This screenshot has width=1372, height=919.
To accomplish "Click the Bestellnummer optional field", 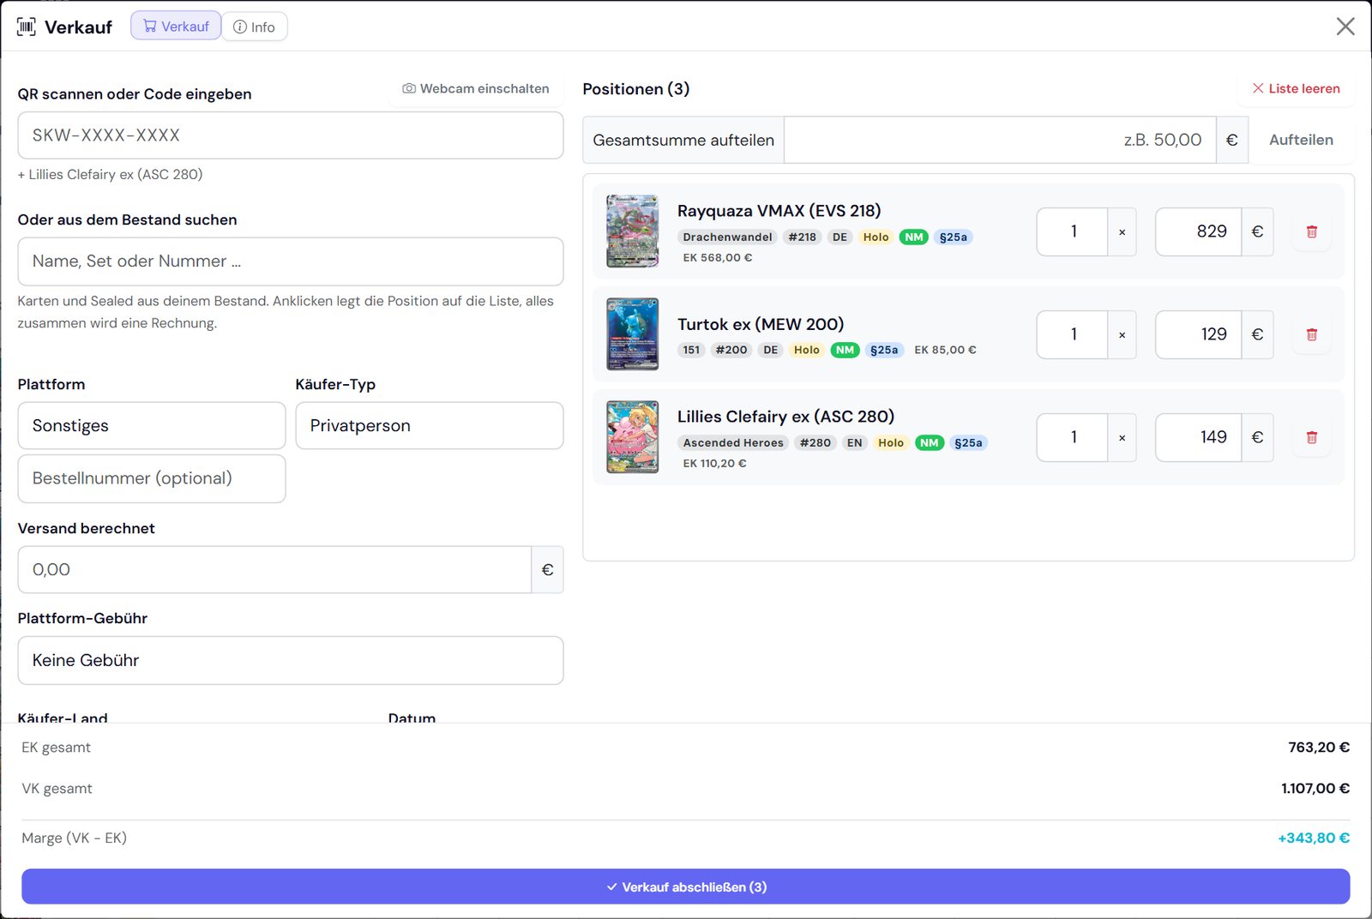I will [x=152, y=478].
